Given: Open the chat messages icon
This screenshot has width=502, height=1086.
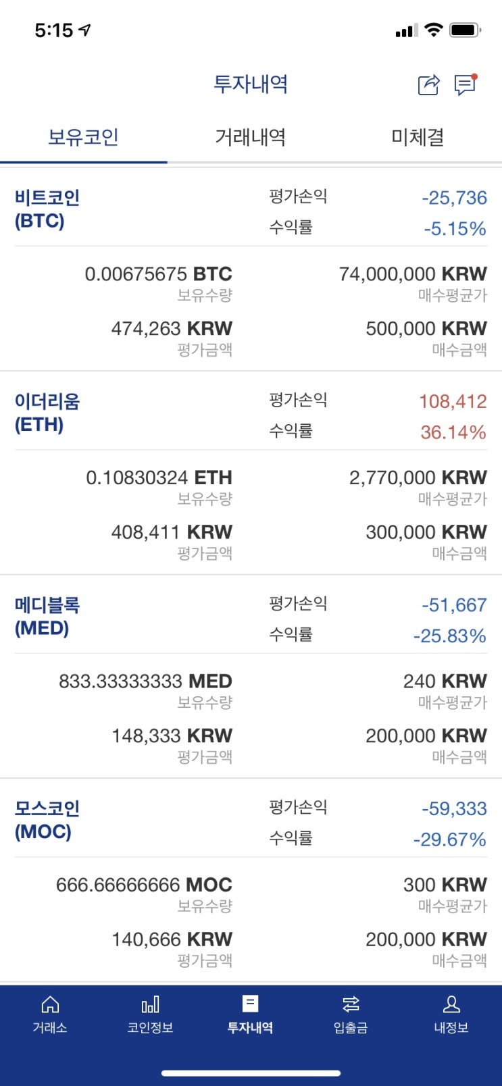Looking at the screenshot, I should pos(465,85).
